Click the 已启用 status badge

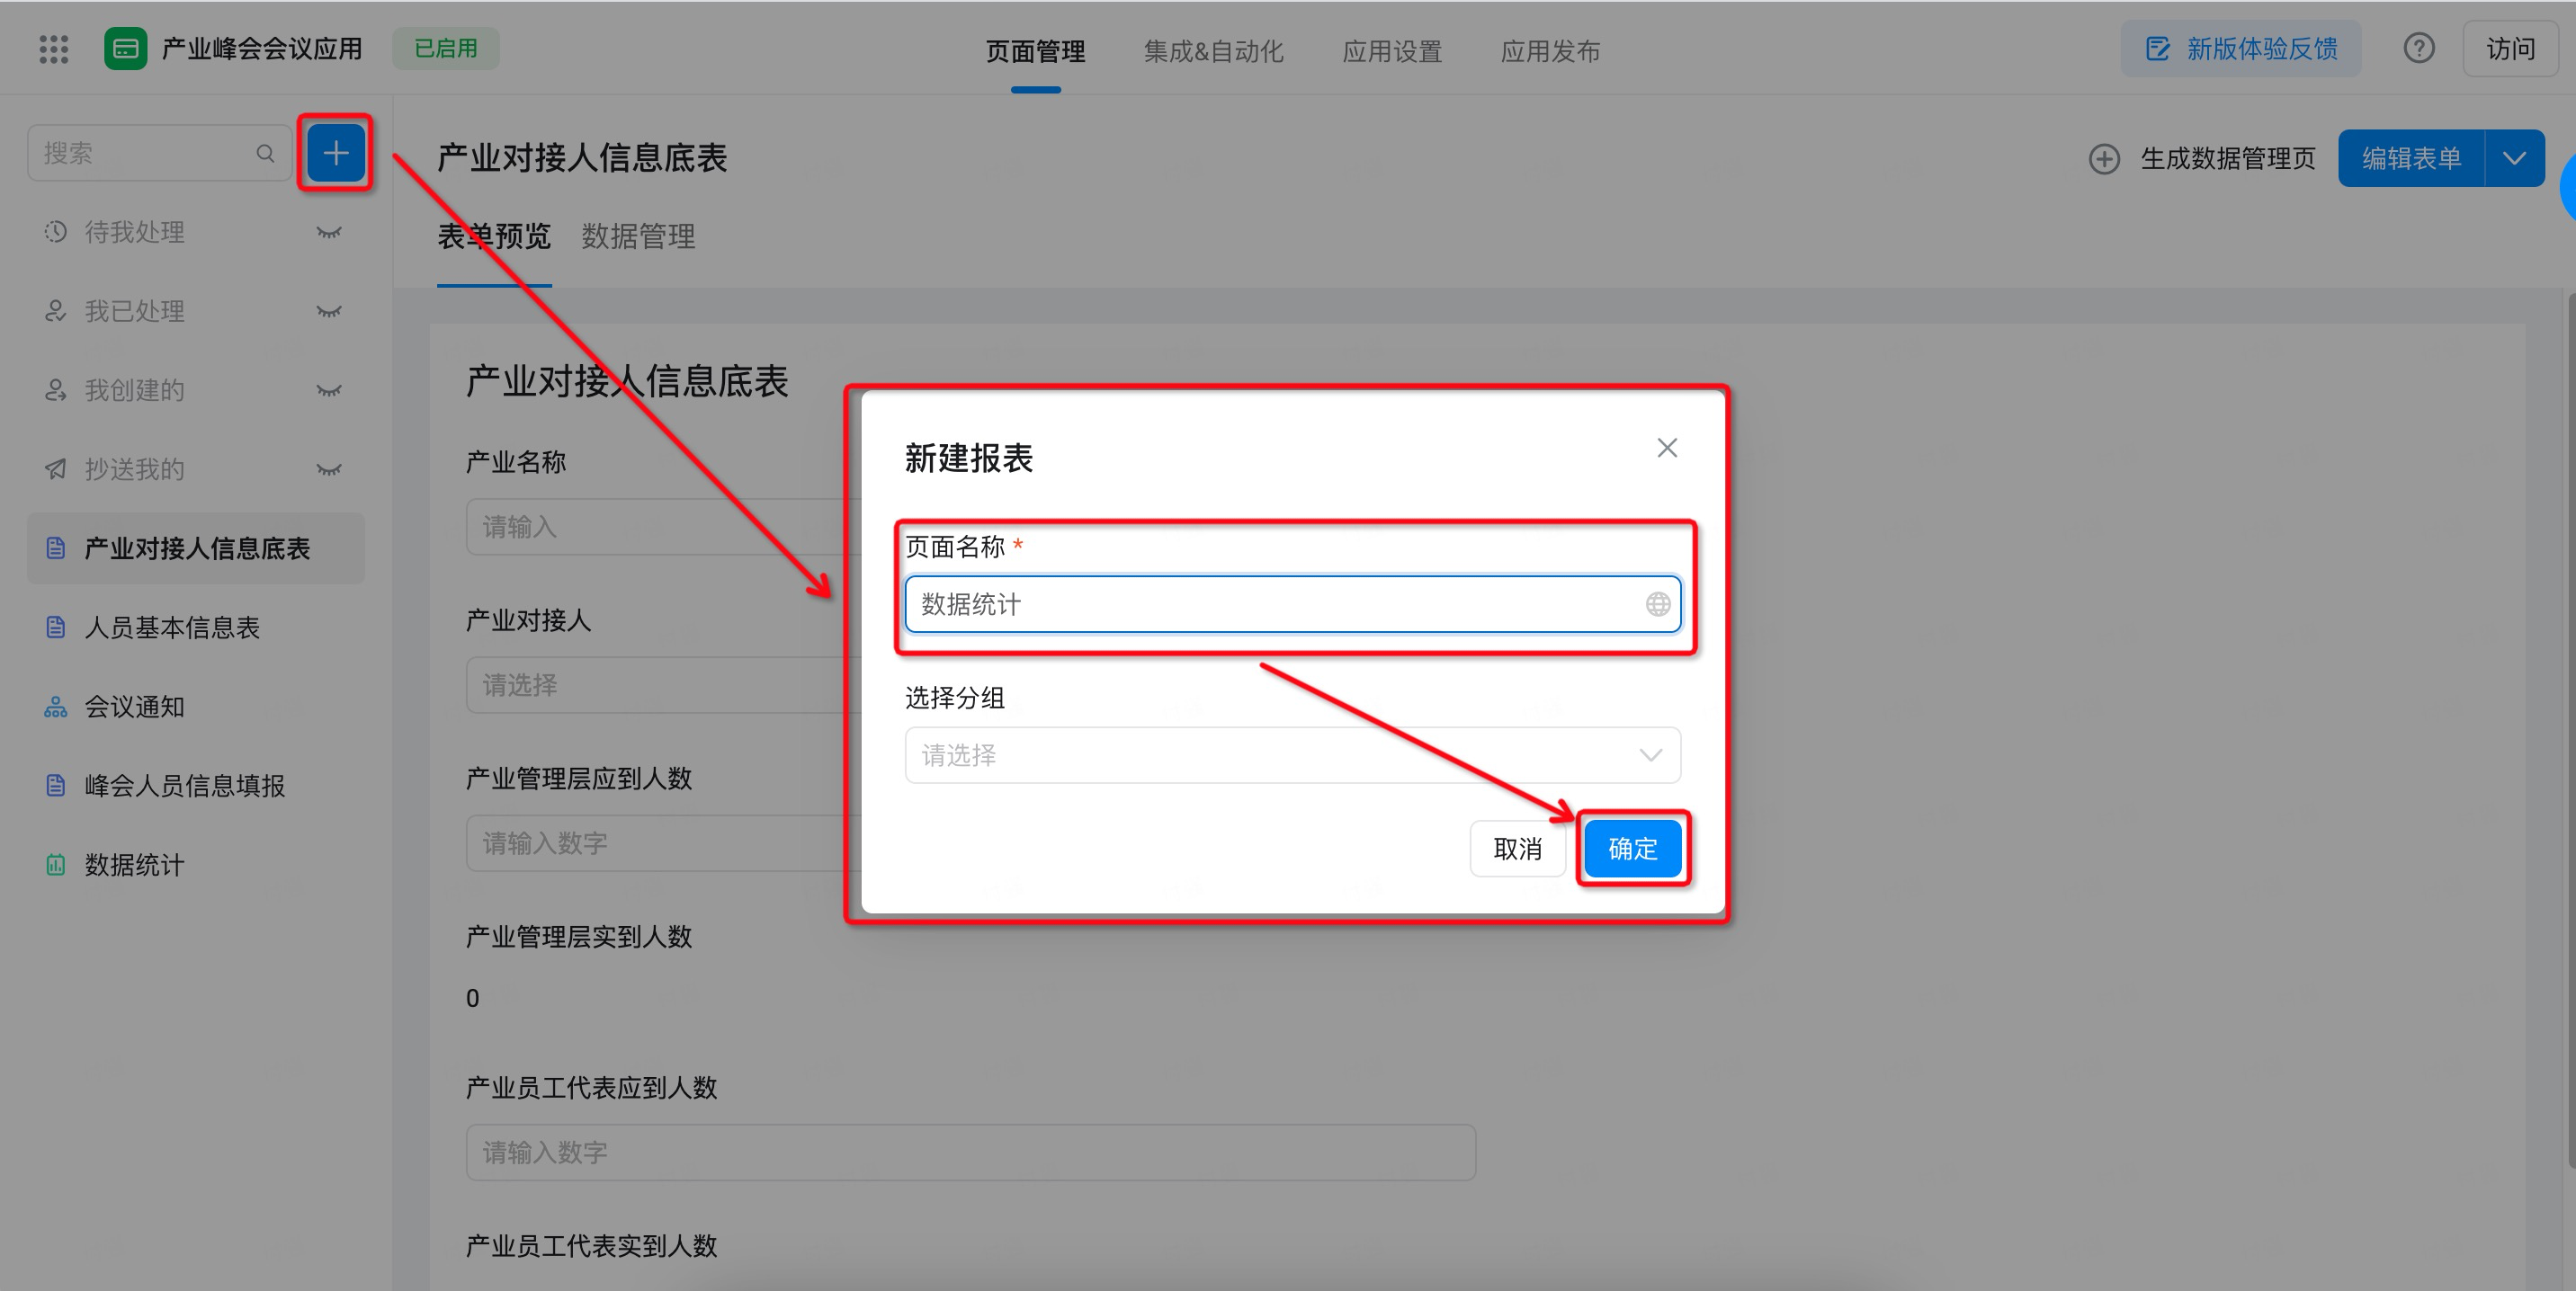(x=446, y=48)
